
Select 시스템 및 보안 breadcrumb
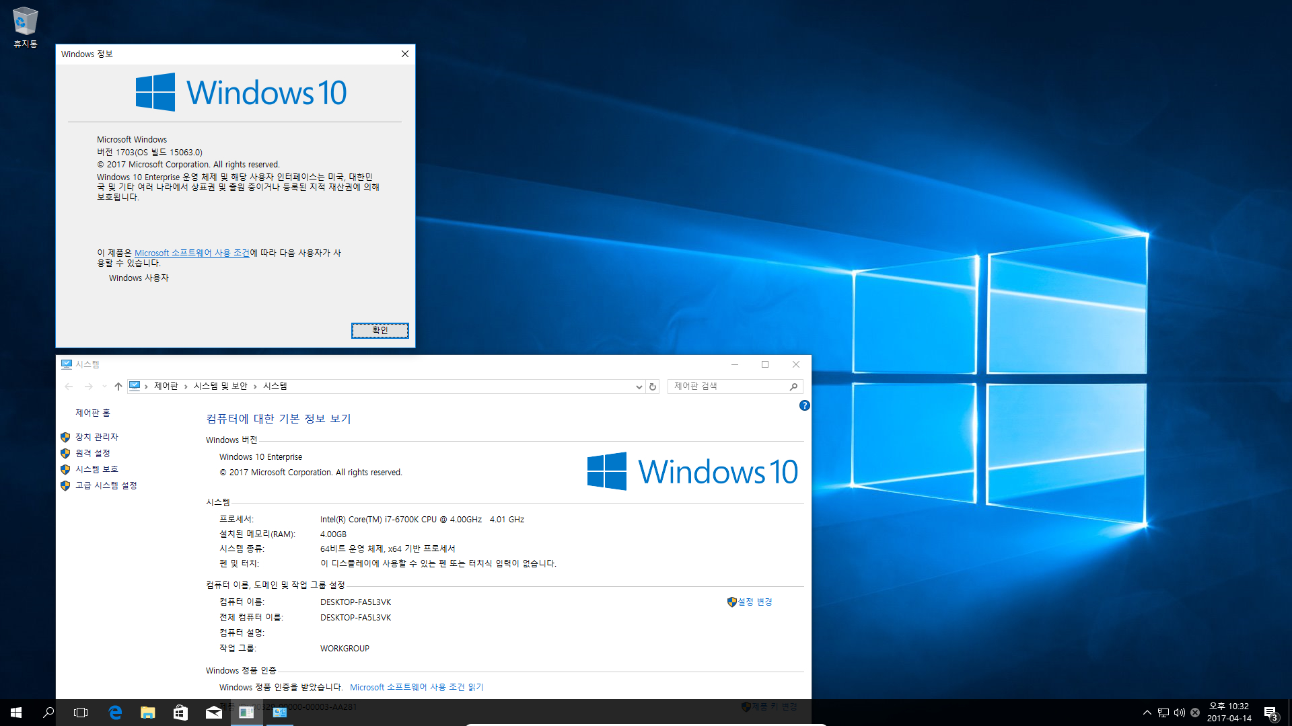pos(221,386)
